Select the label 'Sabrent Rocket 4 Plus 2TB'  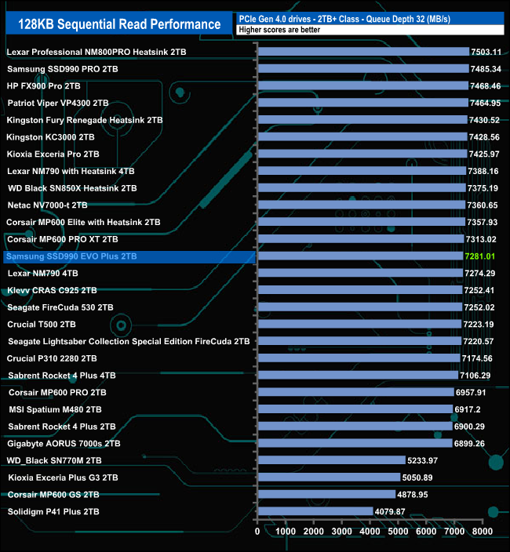point(62,427)
